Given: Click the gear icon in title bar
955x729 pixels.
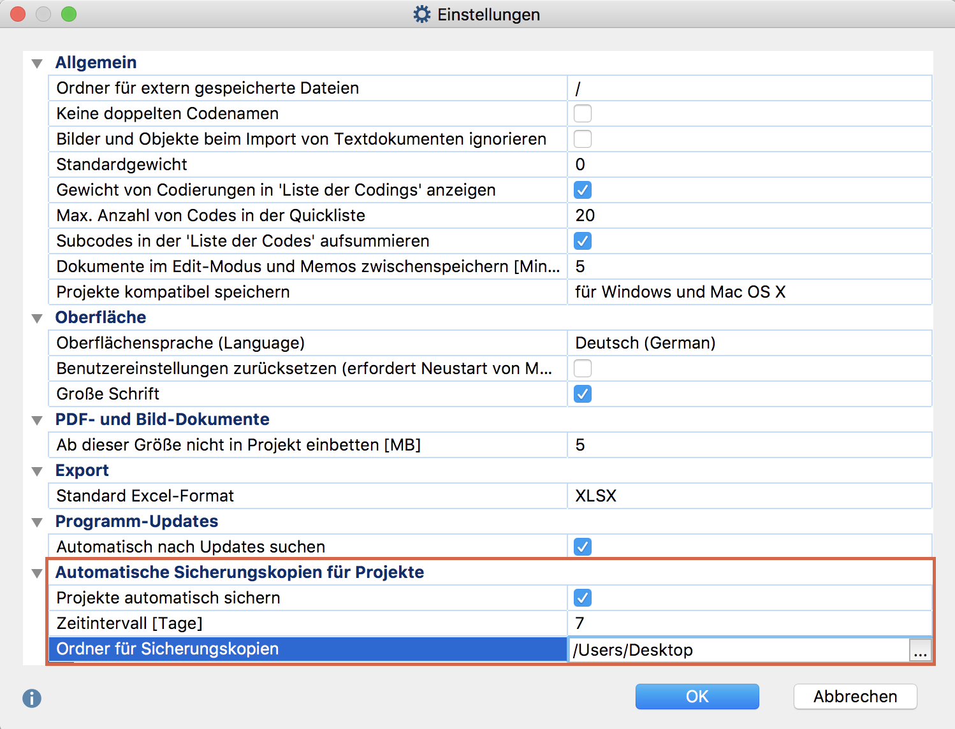Looking at the screenshot, I should tap(421, 14).
